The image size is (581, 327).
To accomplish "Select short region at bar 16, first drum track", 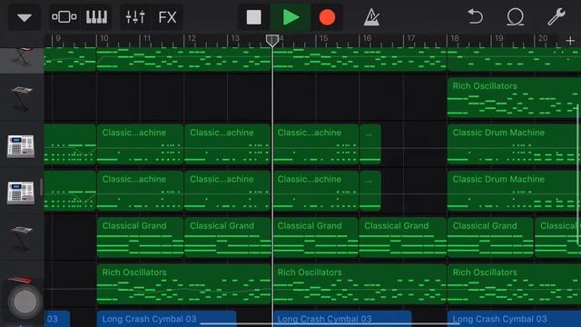I will (369, 144).
